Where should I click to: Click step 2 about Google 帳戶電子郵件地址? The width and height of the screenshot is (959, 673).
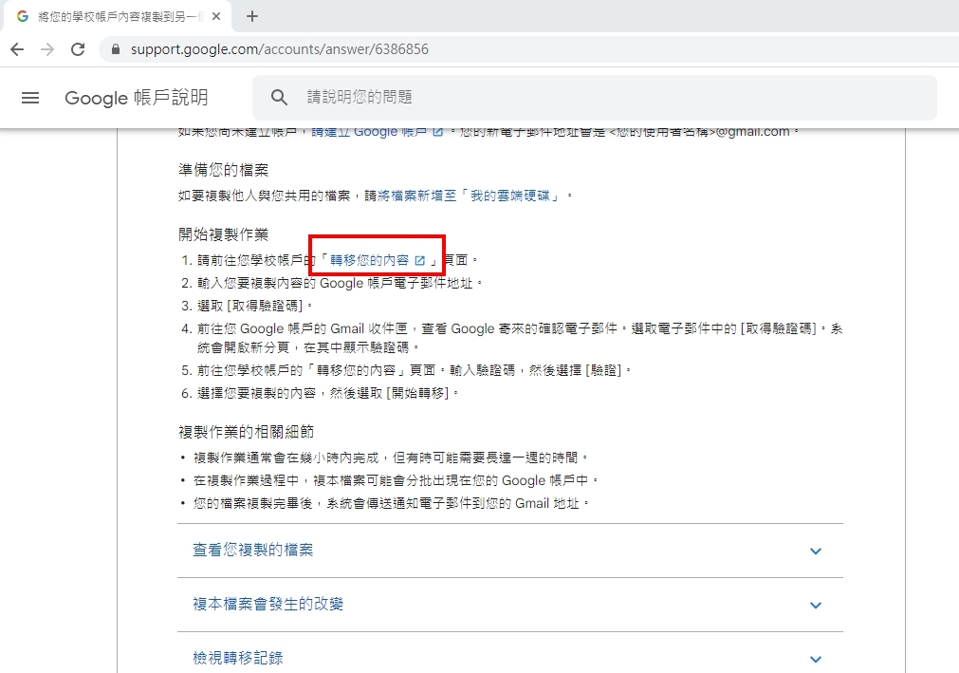point(340,283)
